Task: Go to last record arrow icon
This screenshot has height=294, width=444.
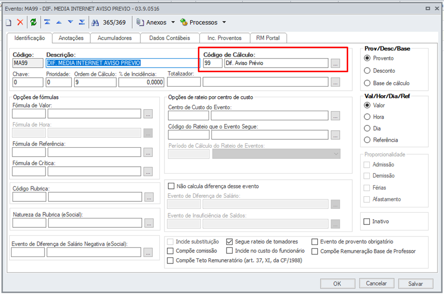Action: coord(82,22)
